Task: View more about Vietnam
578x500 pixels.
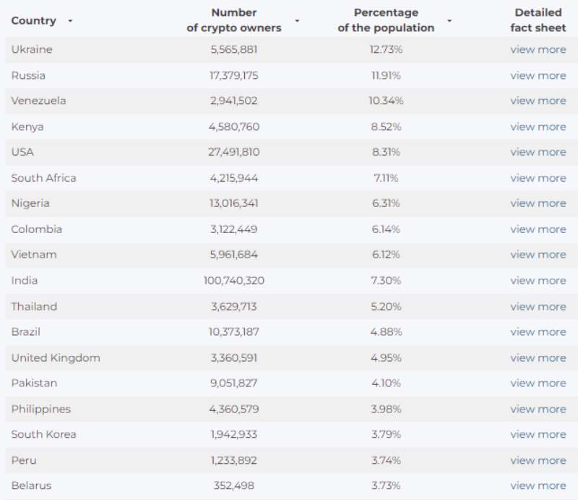Action: [x=538, y=255]
